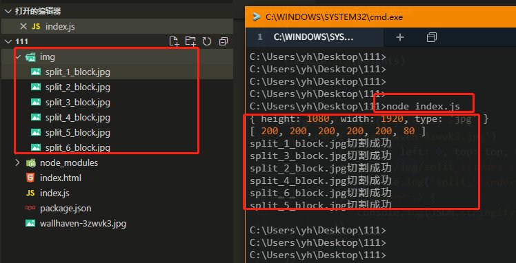Click the 'split_6_block.jpg切割成功' terminal line

pyautogui.click(x=321, y=192)
